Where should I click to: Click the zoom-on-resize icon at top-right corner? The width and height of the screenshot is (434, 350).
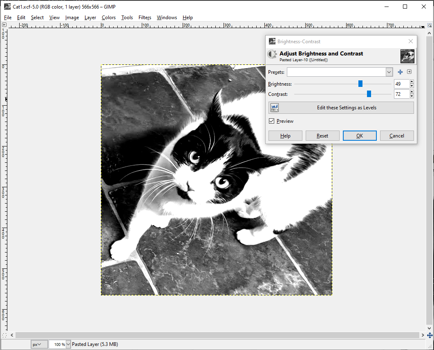pos(429,25)
